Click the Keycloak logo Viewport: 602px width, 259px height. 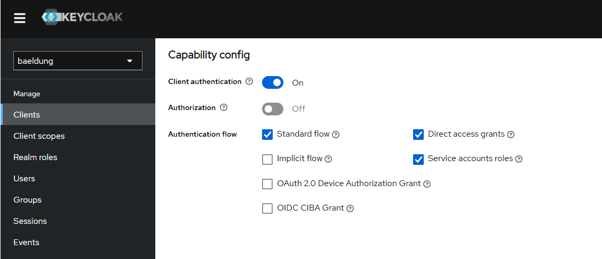click(x=83, y=17)
